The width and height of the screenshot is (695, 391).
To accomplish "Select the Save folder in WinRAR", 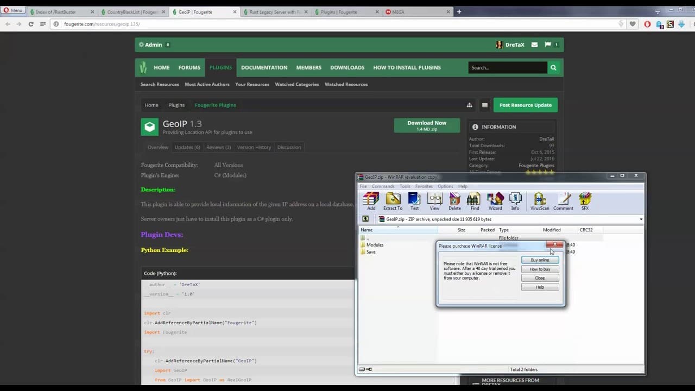I will tap(371, 252).
